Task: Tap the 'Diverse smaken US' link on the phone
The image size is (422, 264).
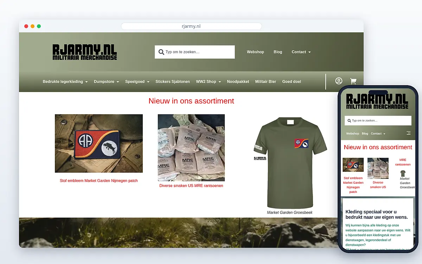Action: (x=378, y=185)
